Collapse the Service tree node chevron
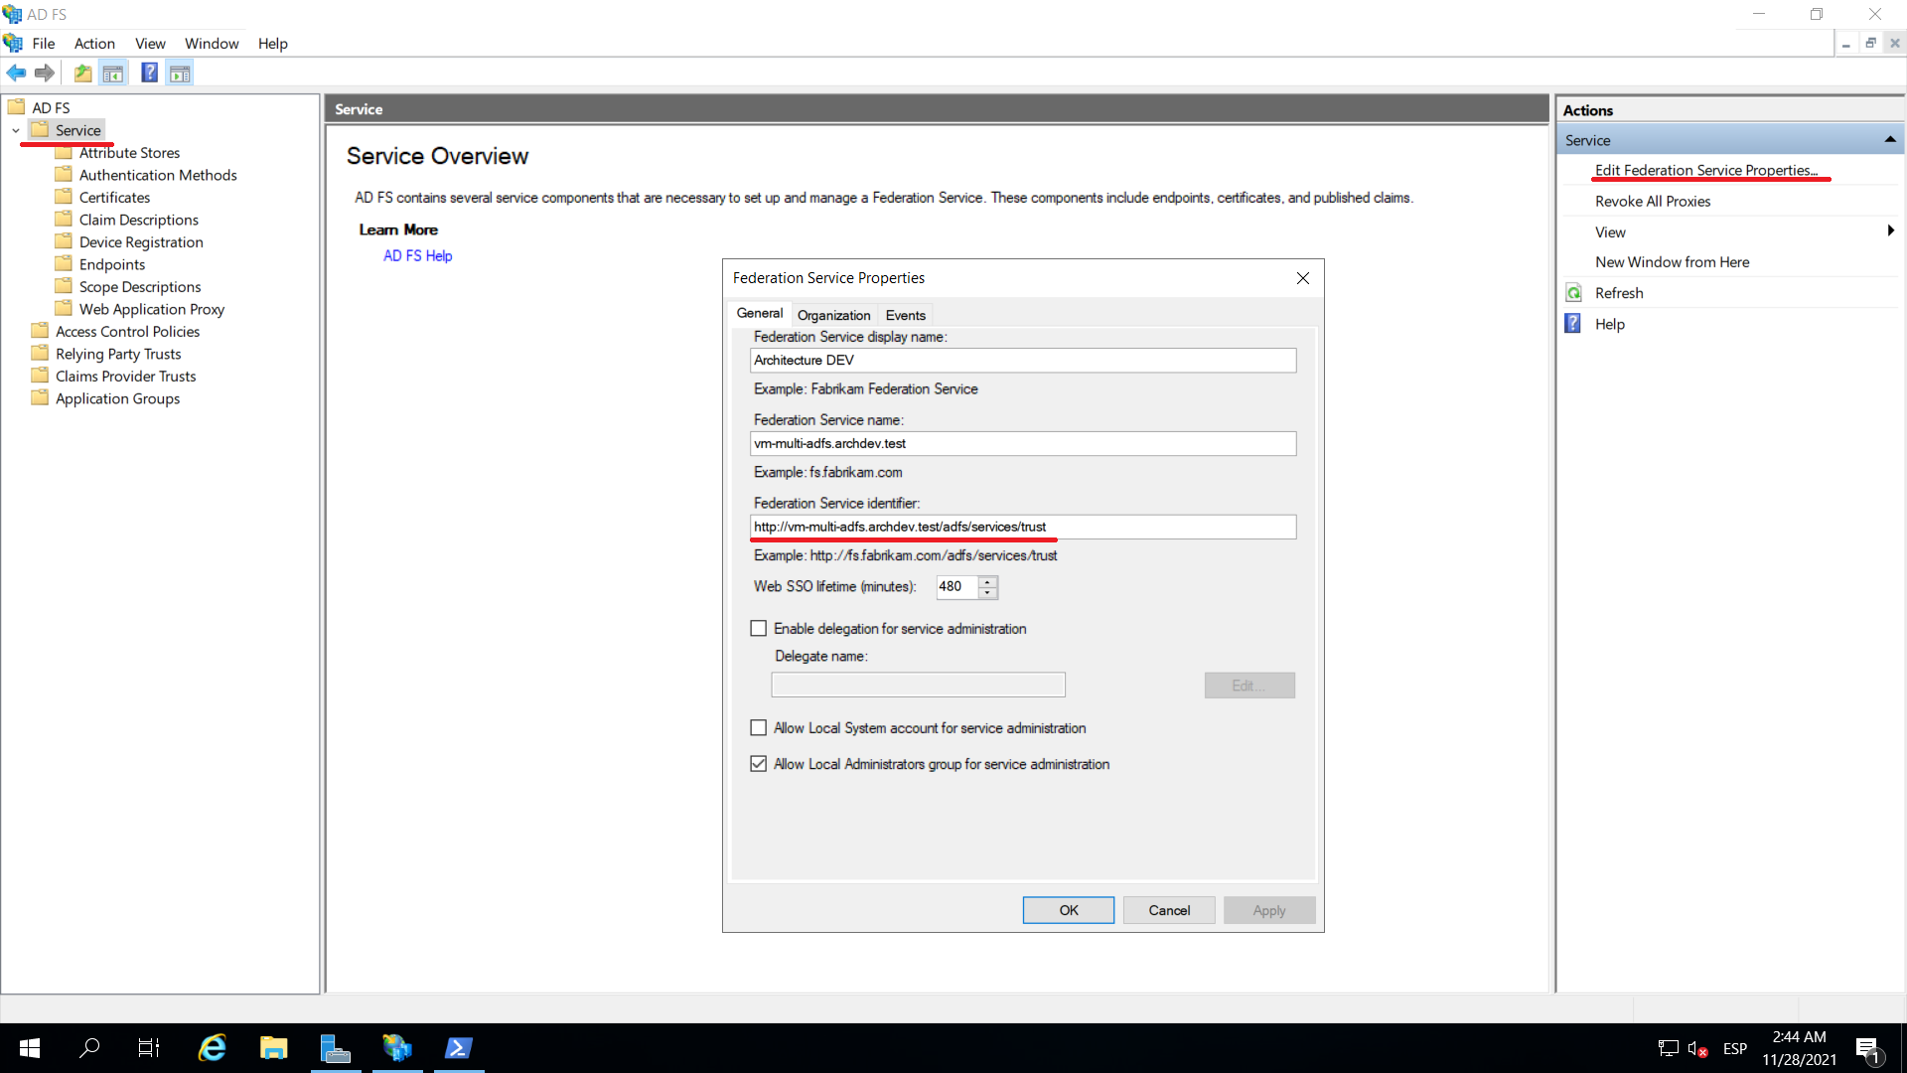 point(16,130)
